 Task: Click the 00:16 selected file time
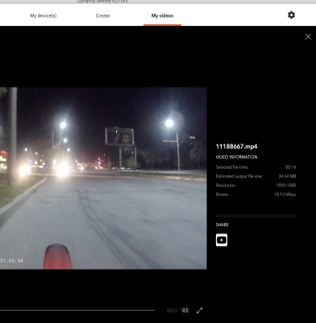pyautogui.click(x=290, y=167)
